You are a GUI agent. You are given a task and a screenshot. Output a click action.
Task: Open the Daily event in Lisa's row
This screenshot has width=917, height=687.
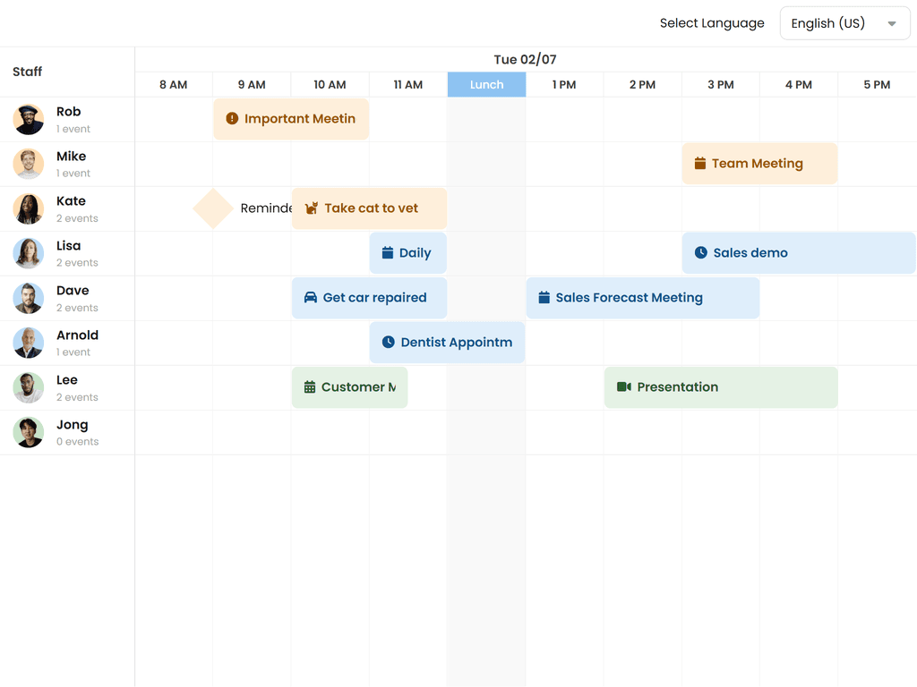point(407,253)
